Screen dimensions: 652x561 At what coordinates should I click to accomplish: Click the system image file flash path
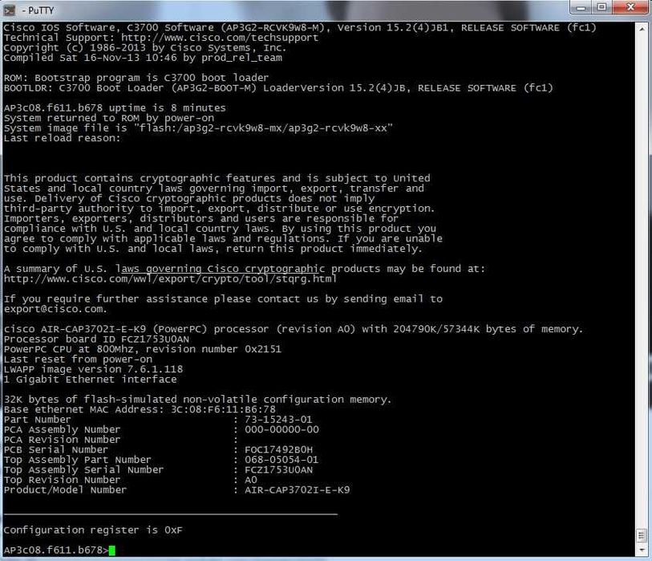tap(263, 128)
